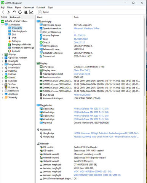The width and height of the screenshot is (147, 183).
Task: Open the Eszközök menu
Action: [x=41, y=8]
